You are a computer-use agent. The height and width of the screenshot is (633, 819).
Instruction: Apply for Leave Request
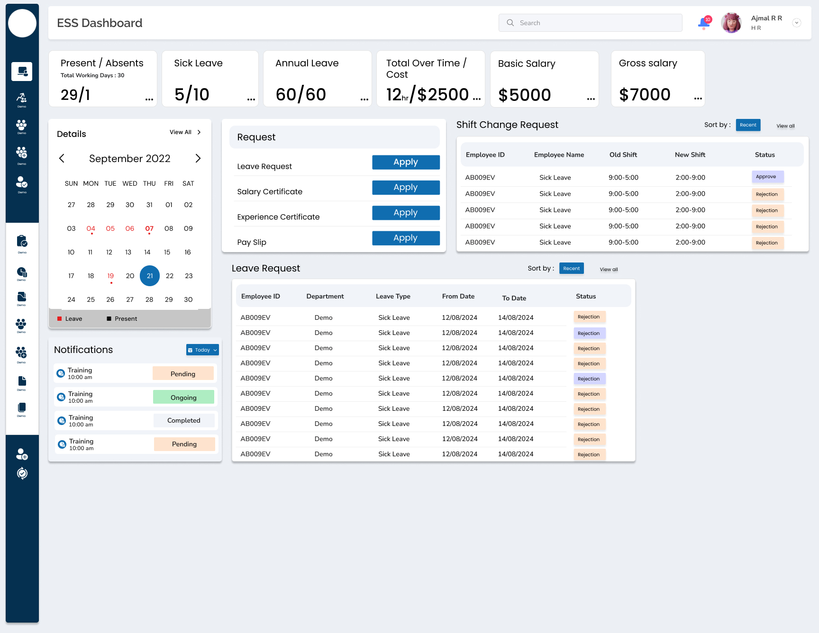tap(406, 162)
